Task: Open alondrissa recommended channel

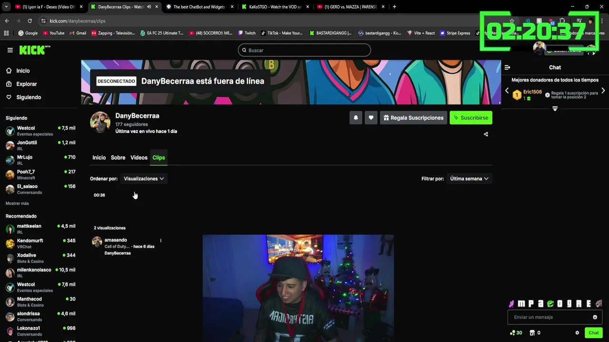Action: [x=40, y=316]
